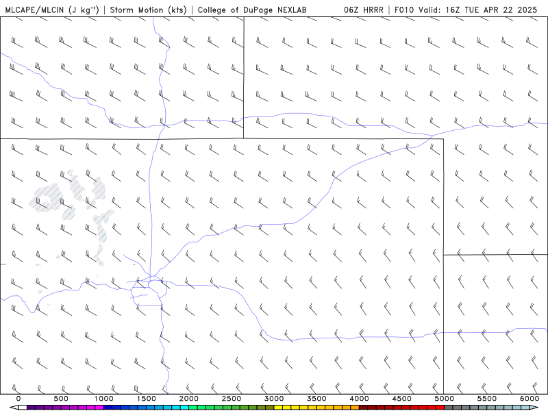The image size is (548, 411).
Task: Click the 1000 label on the color scale
Action: [104, 399]
